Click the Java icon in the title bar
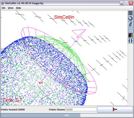Viewport: 134px width, 118px height. (2, 3)
